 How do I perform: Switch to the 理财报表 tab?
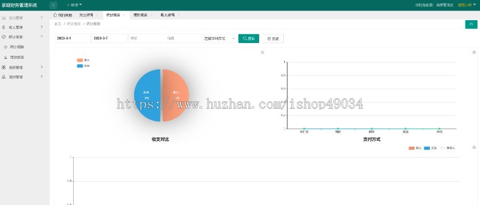pos(140,15)
